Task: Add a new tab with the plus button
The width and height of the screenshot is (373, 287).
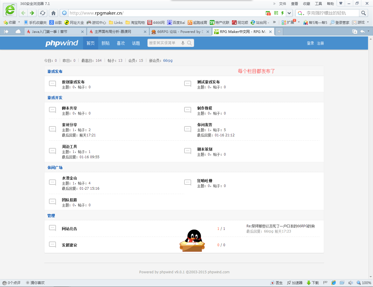Action: click(x=279, y=31)
